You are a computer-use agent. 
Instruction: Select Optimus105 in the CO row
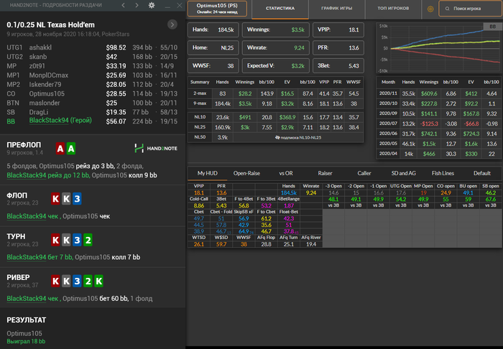click(47, 94)
